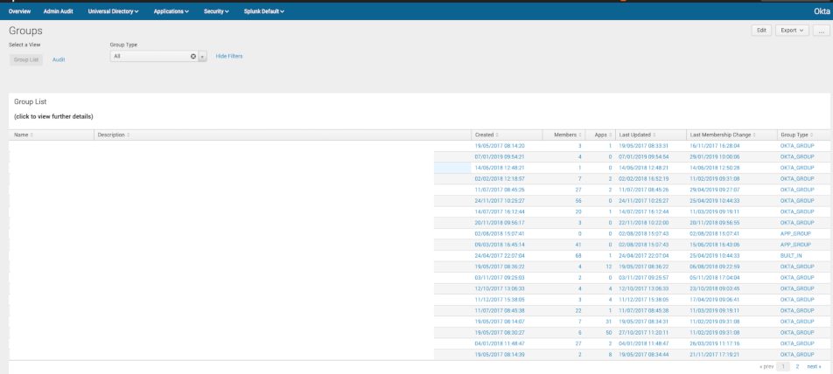This screenshot has height=374, width=833.
Task: Sort groups by Apps column
Action: tap(599, 135)
